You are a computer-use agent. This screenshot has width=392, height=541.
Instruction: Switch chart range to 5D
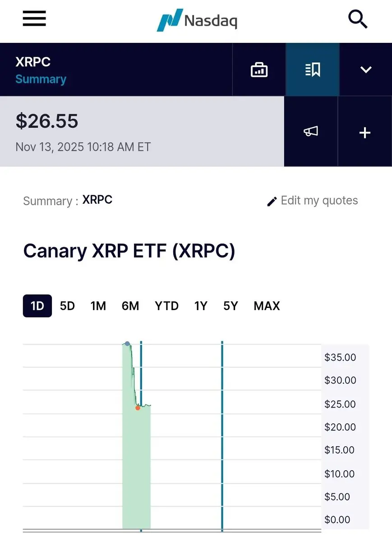67,306
